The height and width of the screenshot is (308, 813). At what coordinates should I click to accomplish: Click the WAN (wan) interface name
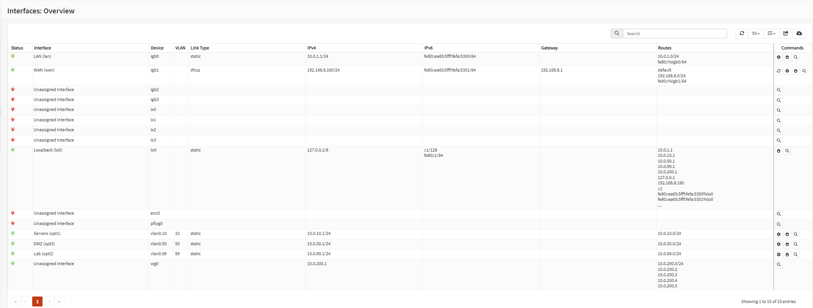tap(44, 70)
